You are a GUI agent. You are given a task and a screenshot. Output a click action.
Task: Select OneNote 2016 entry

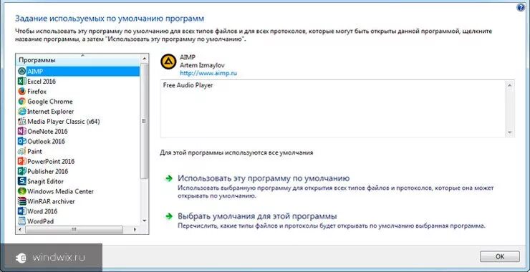(x=47, y=132)
